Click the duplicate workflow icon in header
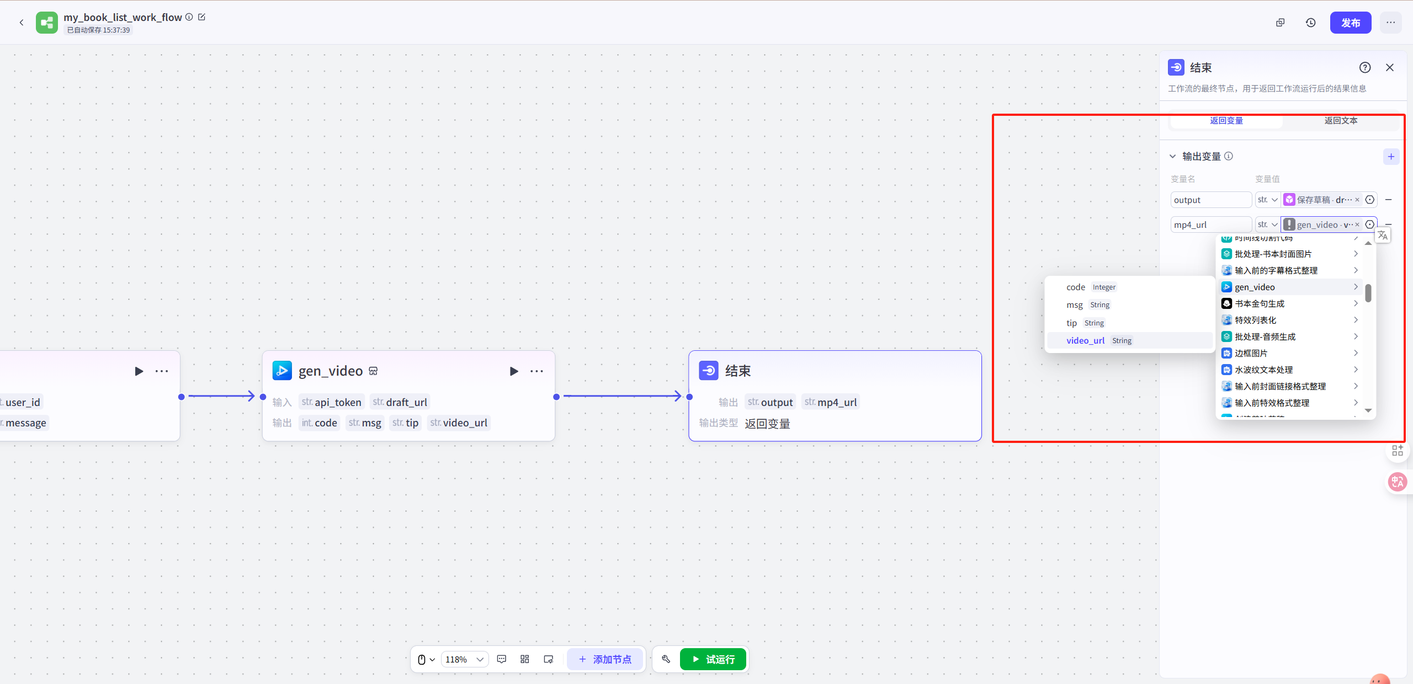1413x684 pixels. click(1280, 23)
